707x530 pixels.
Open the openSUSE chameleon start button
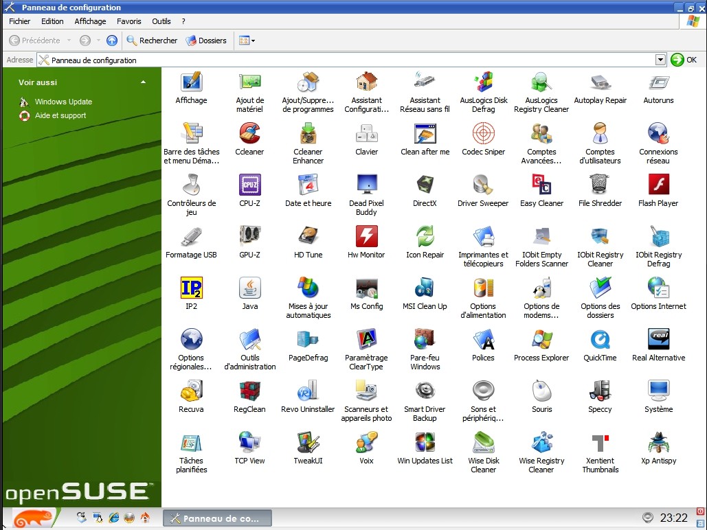(34, 518)
